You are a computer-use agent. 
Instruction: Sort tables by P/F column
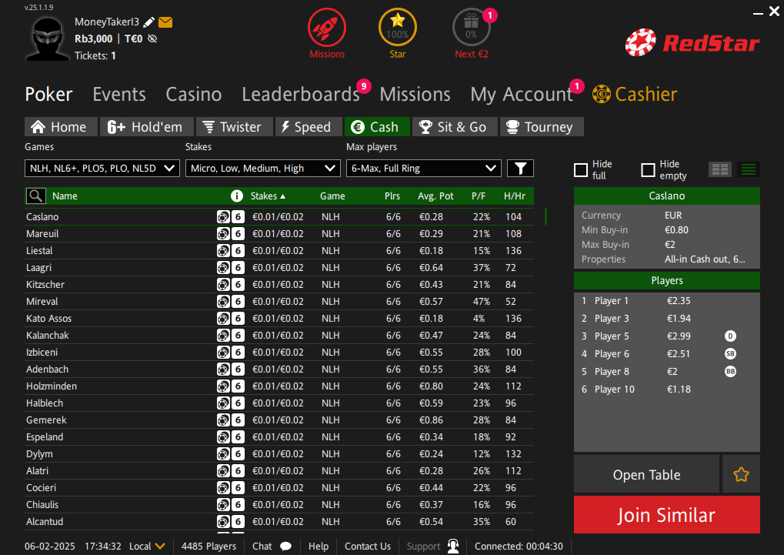(479, 196)
